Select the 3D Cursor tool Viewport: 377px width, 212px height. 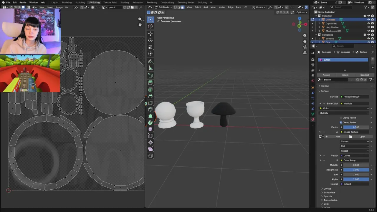(x=150, y=26)
